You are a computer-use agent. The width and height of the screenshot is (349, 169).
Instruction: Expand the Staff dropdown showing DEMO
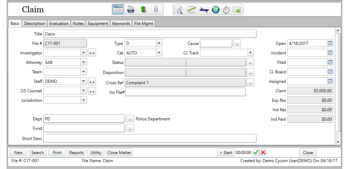[83, 81]
